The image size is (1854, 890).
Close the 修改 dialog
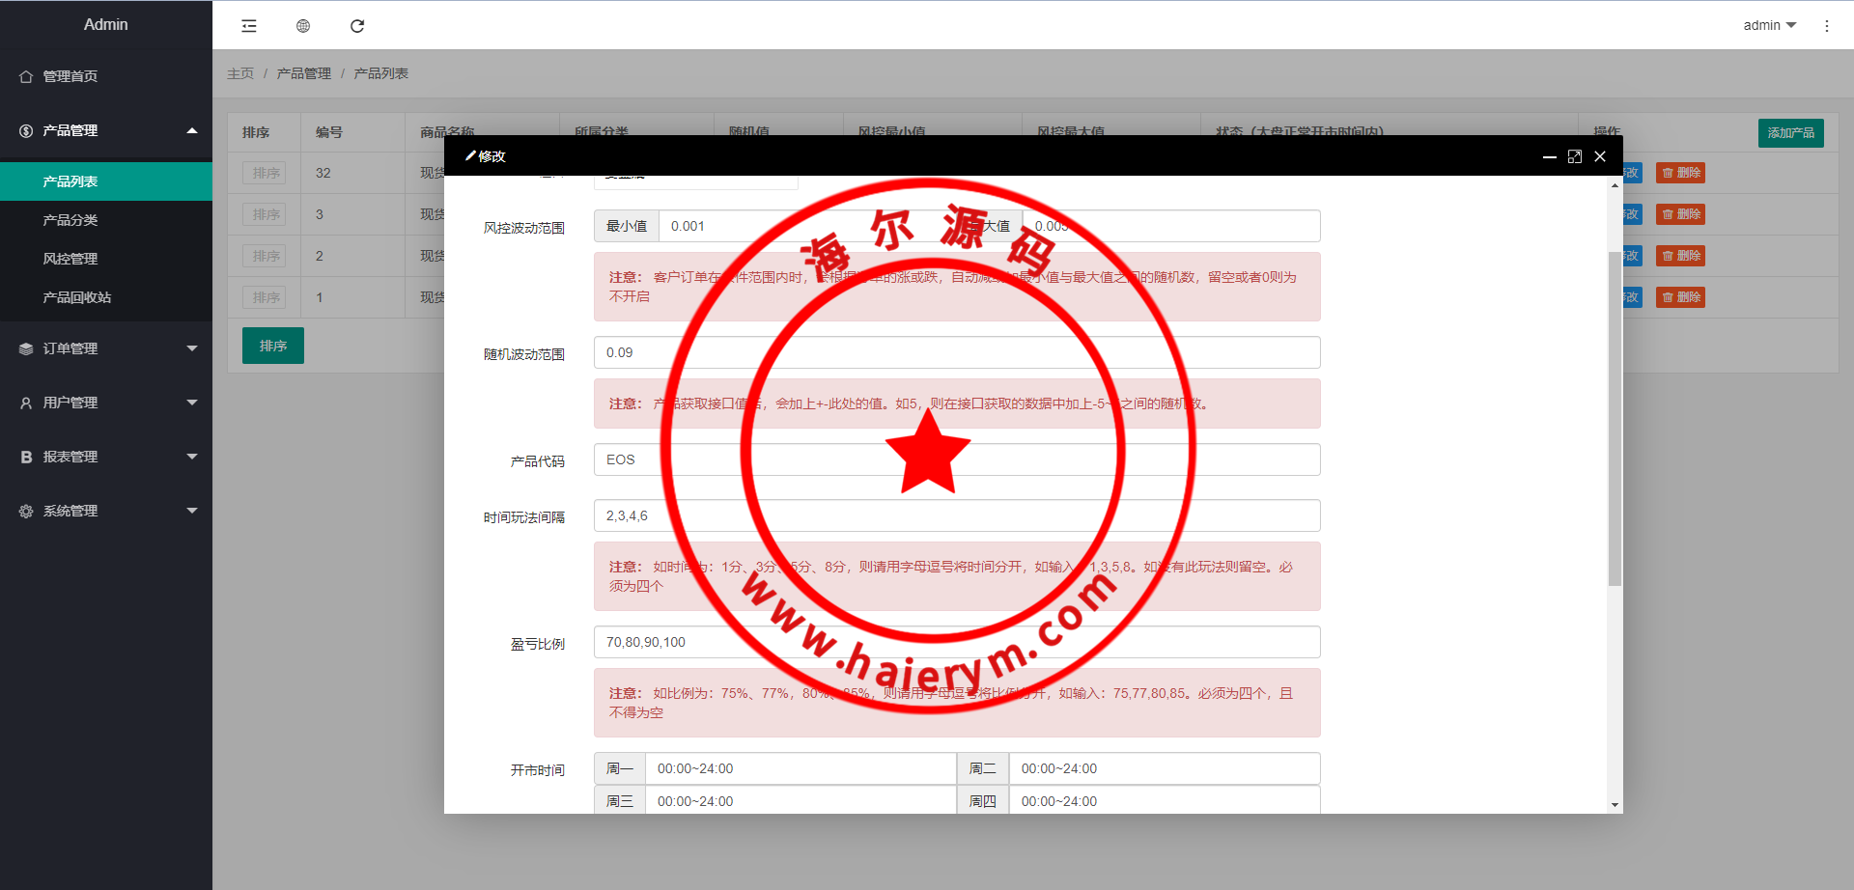coord(1600,156)
